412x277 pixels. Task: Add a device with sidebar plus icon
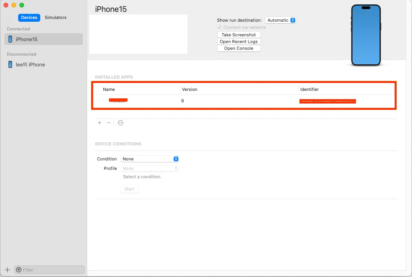(7, 269)
